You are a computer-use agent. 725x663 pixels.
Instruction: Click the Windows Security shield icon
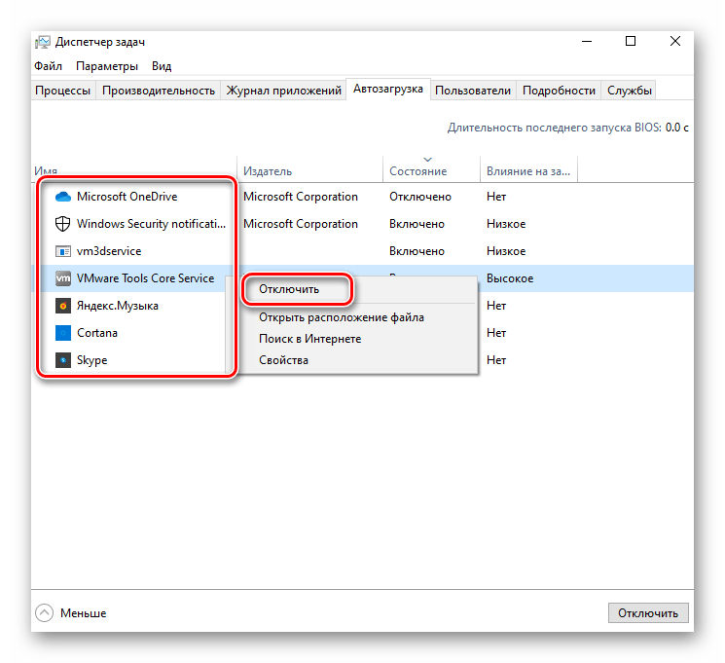coord(63,224)
